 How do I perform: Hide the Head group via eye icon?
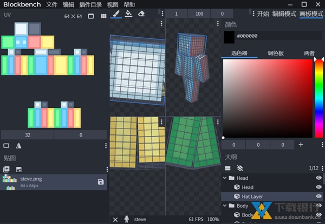(x=318, y=178)
